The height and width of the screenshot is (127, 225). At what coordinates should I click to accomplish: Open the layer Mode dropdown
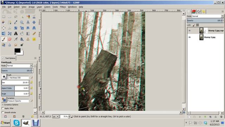[x=208, y=16]
